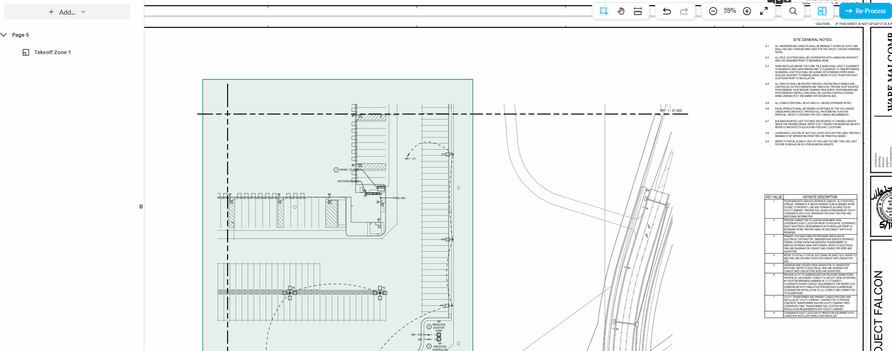The image size is (892, 351).
Task: Select Takeoff Zone 1 in the list
Action: pos(52,52)
